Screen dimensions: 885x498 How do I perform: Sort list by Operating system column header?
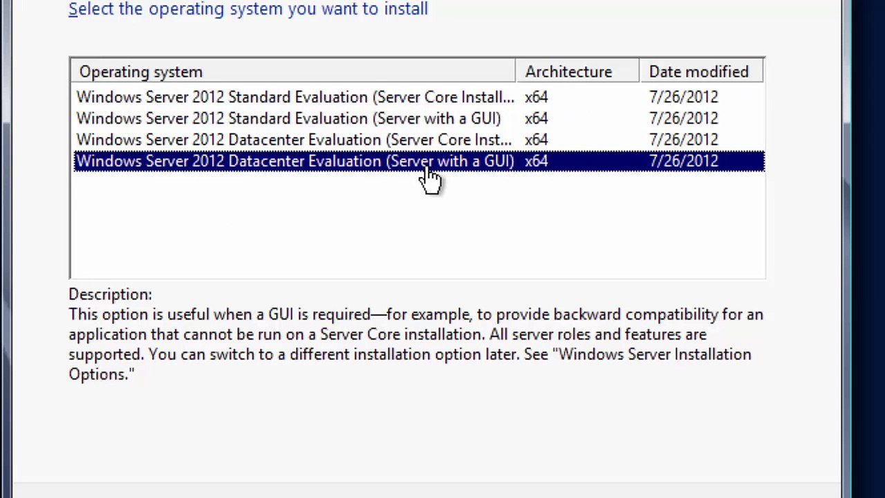pyautogui.click(x=293, y=72)
